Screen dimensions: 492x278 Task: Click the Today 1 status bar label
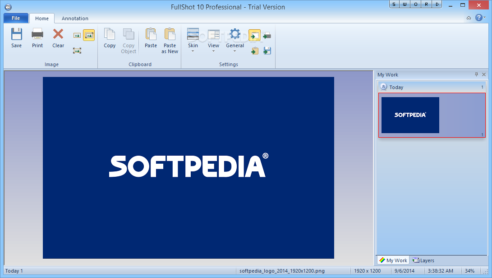(x=14, y=271)
